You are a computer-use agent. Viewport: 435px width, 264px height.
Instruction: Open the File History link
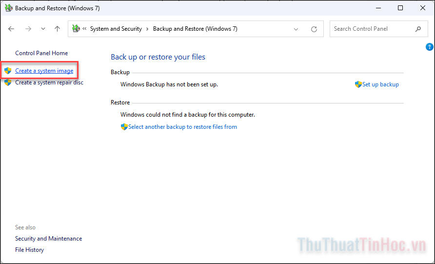[29, 250]
